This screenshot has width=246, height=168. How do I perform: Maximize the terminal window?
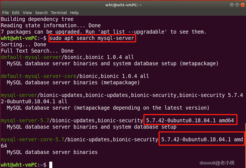click(237, 5)
